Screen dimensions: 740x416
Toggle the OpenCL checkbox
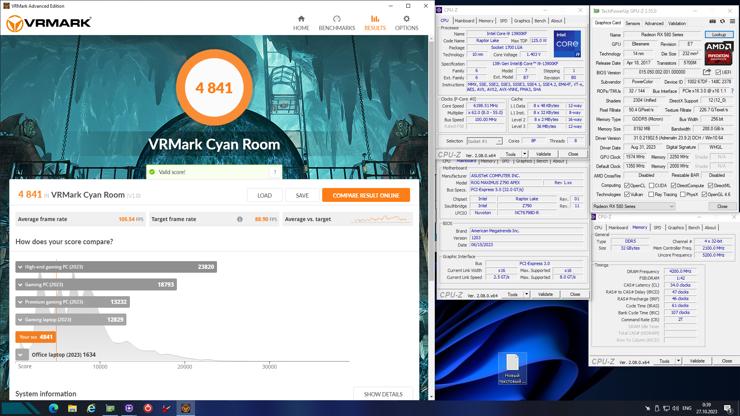click(x=627, y=186)
